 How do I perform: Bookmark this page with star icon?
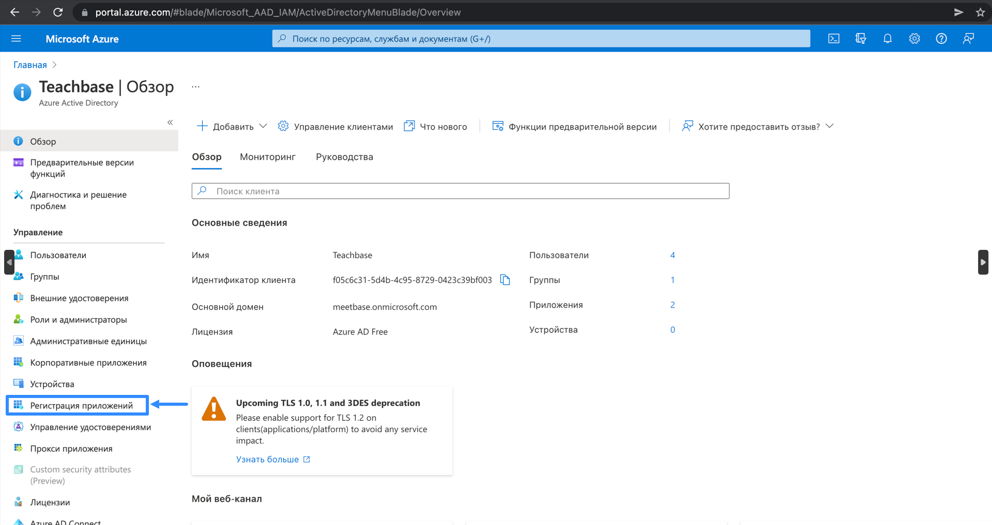pos(980,12)
